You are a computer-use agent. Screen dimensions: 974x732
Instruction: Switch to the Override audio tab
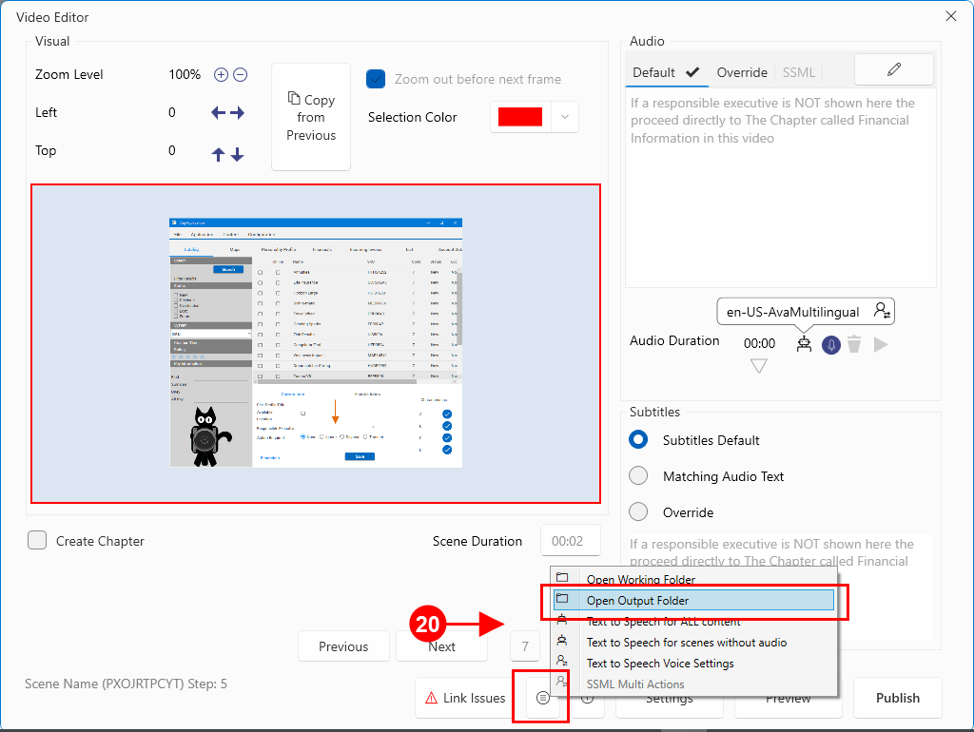pyautogui.click(x=742, y=72)
